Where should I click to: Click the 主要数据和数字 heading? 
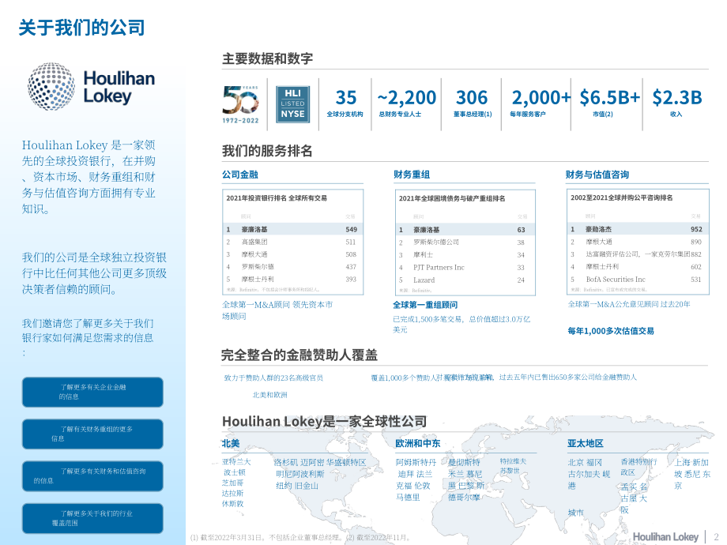point(268,59)
